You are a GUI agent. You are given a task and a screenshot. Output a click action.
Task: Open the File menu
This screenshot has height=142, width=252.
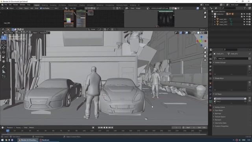[x=6, y=5]
